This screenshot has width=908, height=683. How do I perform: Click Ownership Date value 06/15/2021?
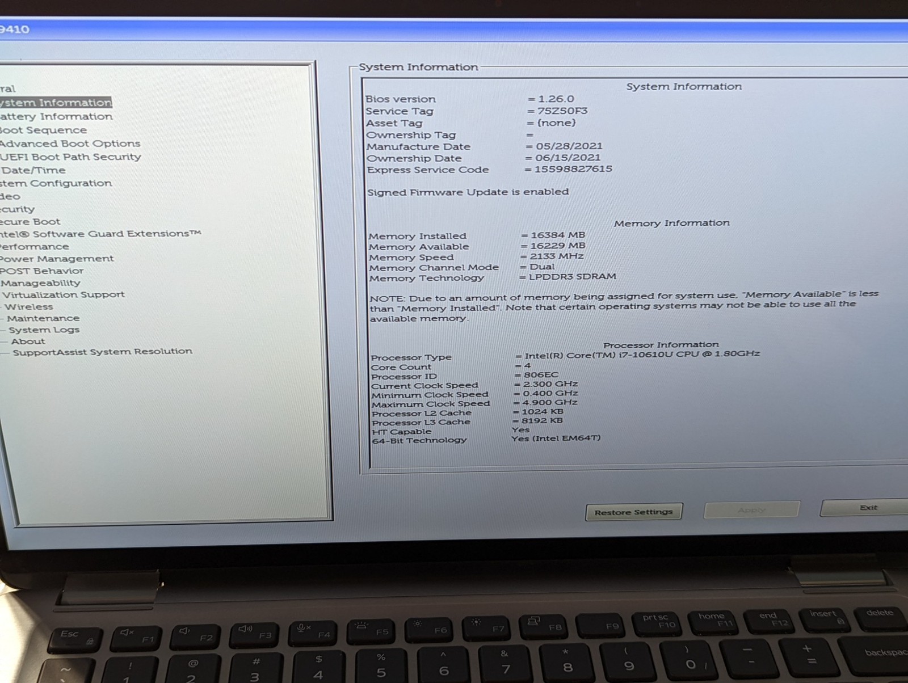pos(567,158)
